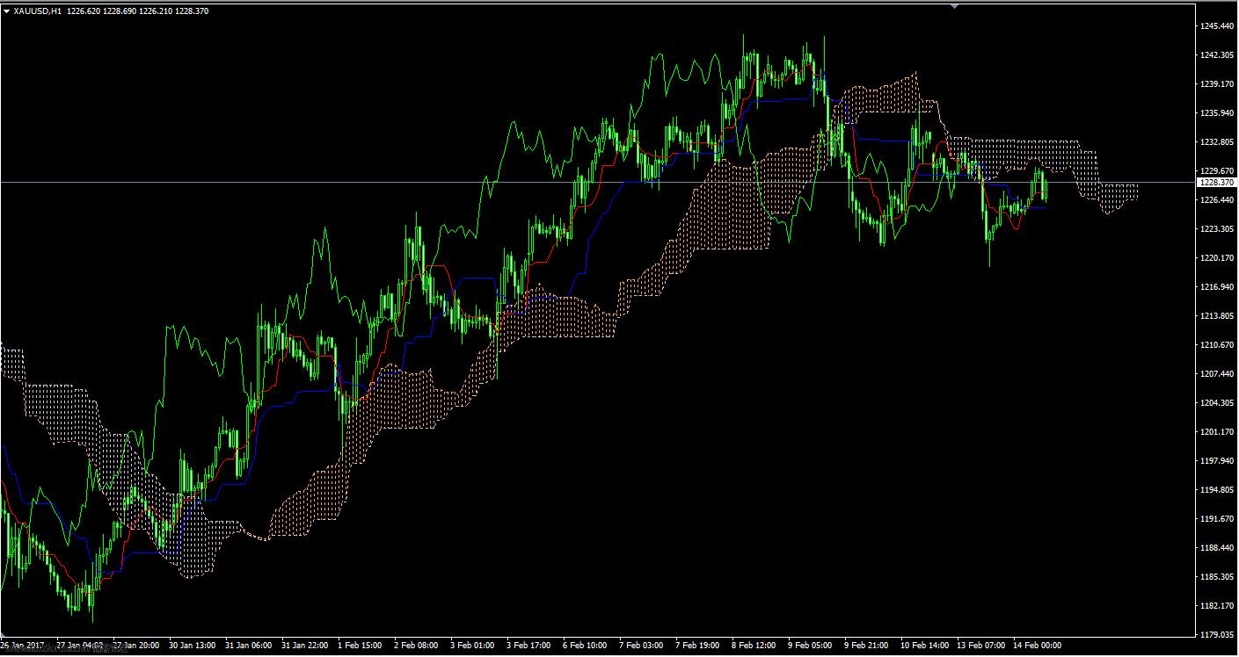The width and height of the screenshot is (1239, 657).
Task: Select the 1210.670 price axis label
Action: point(1215,345)
